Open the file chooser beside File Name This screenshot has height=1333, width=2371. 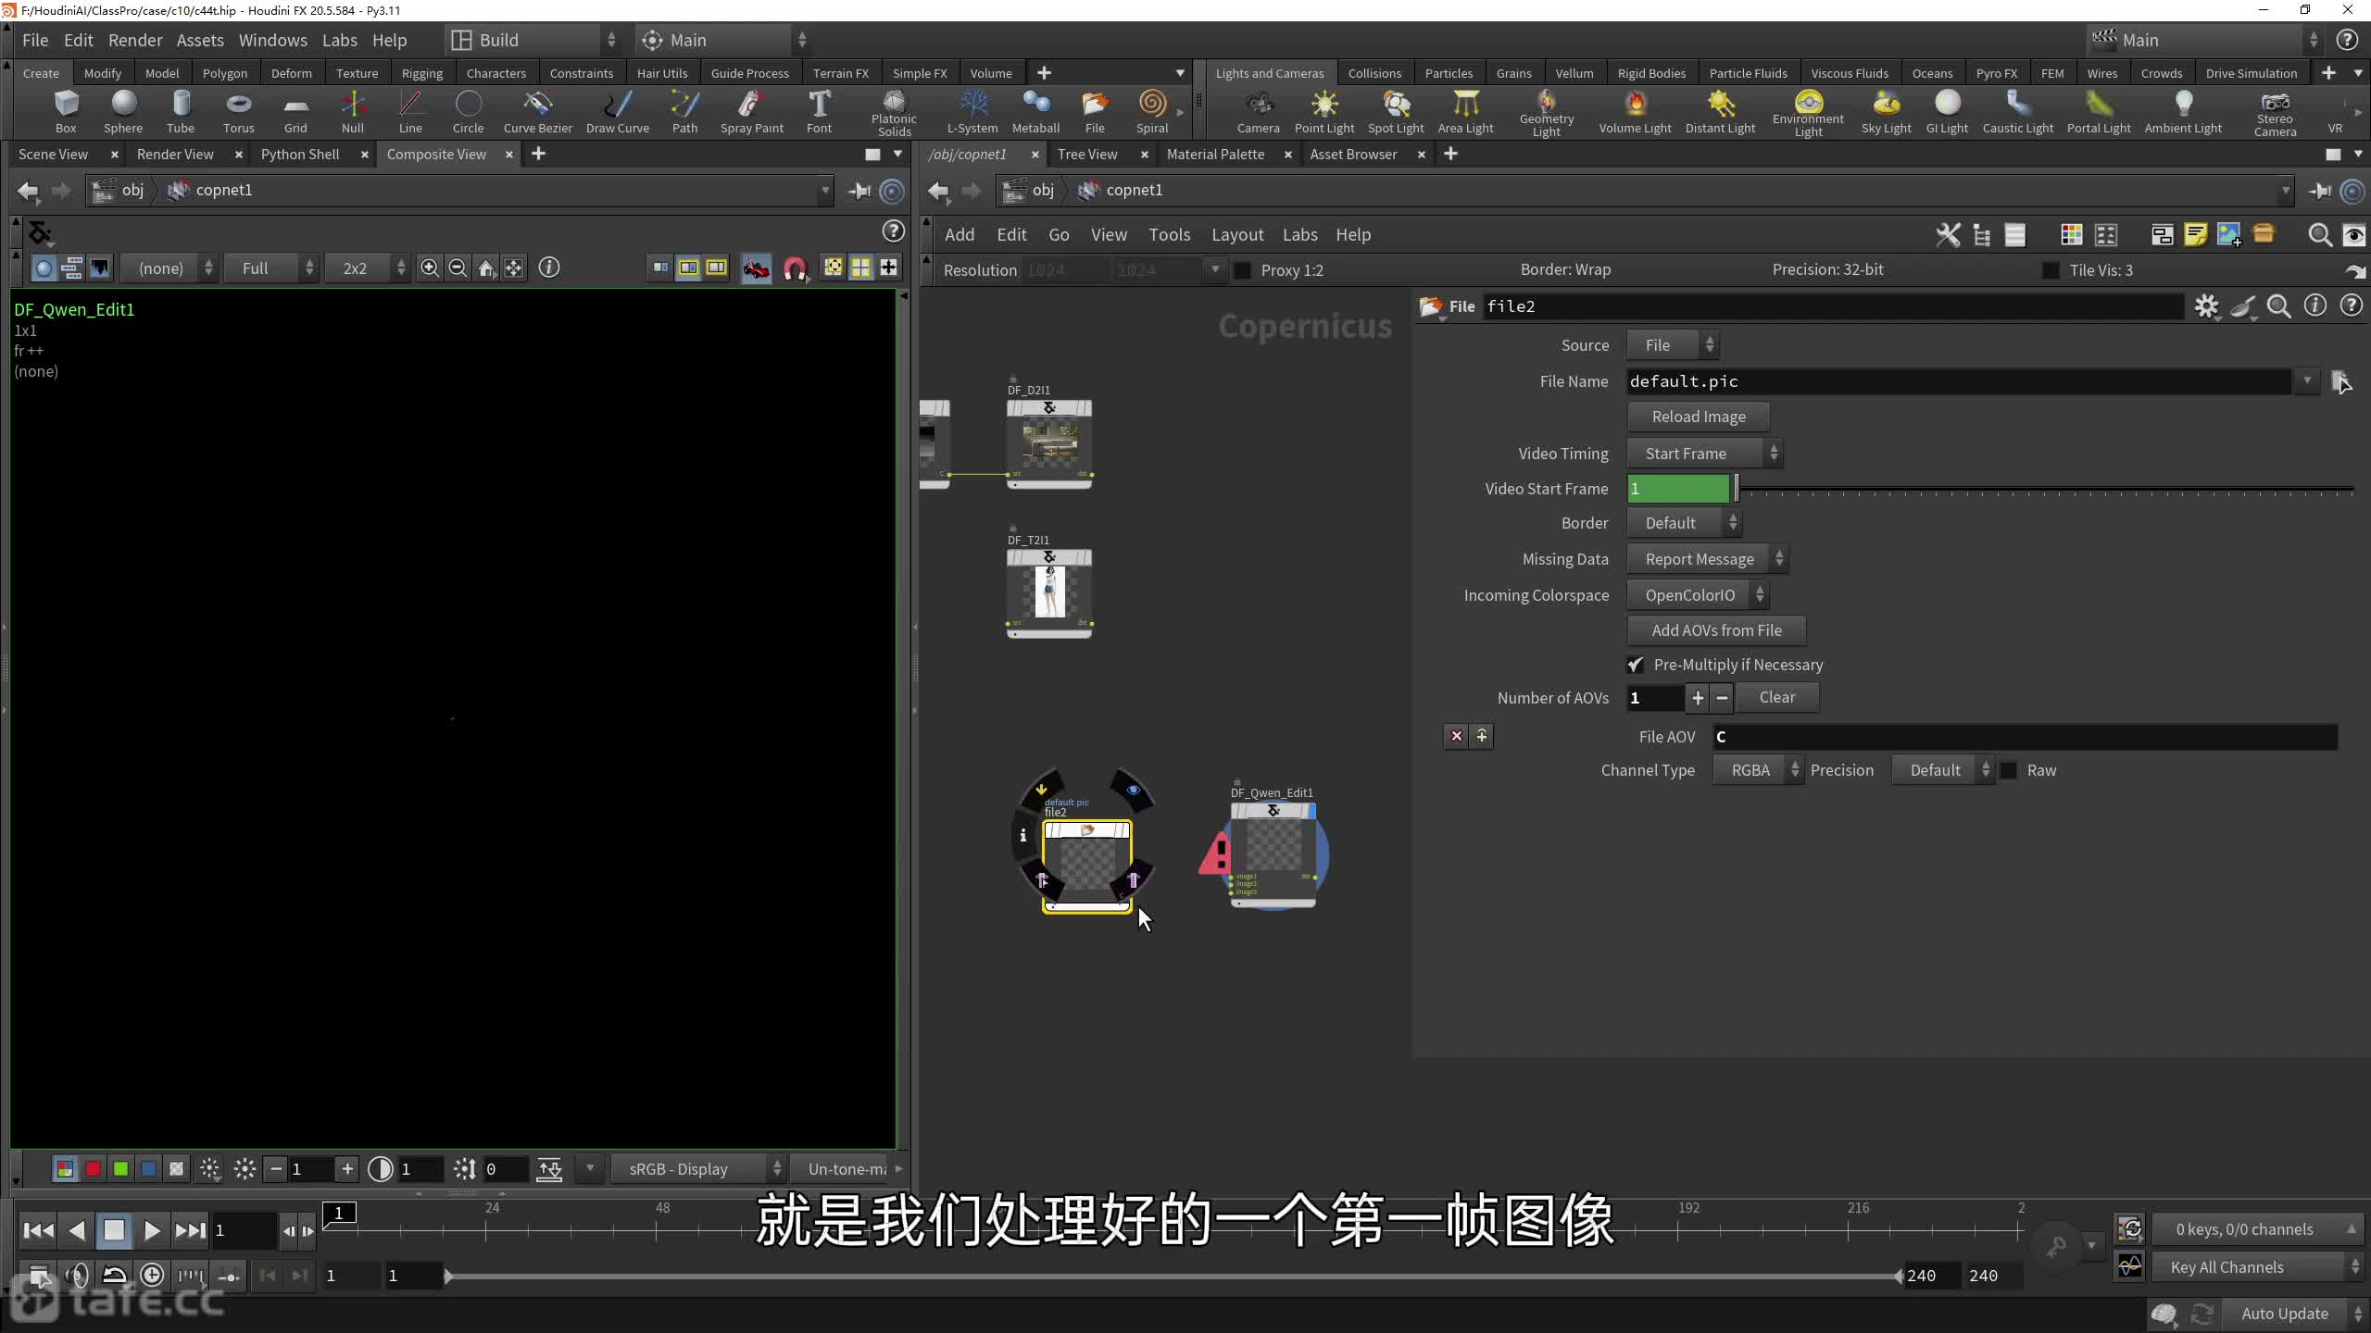point(2340,381)
